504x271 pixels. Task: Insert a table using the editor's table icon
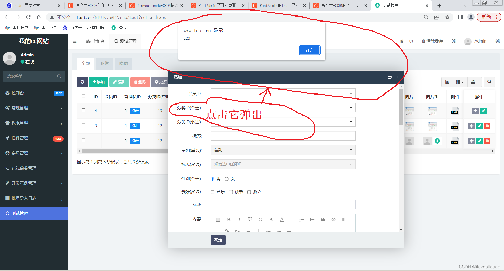coord(344,220)
